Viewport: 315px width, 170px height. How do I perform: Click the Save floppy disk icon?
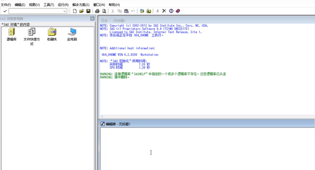click(x=88, y=11)
